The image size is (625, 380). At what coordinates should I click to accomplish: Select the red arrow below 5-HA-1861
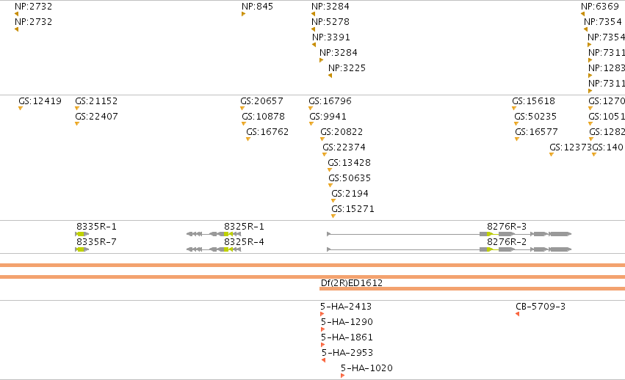click(323, 345)
